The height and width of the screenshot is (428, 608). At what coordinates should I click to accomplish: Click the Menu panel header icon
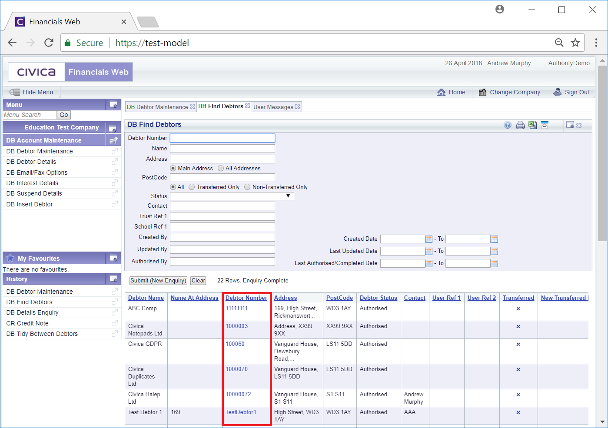(x=113, y=104)
